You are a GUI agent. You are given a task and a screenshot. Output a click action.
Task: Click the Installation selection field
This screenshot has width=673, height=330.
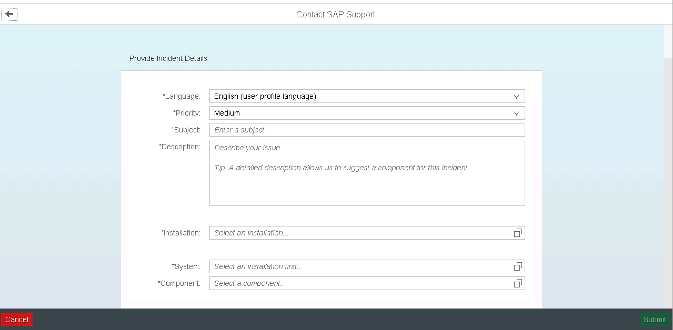(360, 233)
